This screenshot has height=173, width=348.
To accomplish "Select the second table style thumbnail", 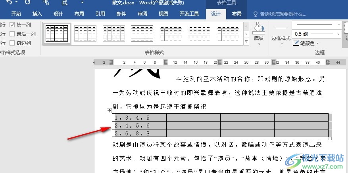I will click(85, 34).
